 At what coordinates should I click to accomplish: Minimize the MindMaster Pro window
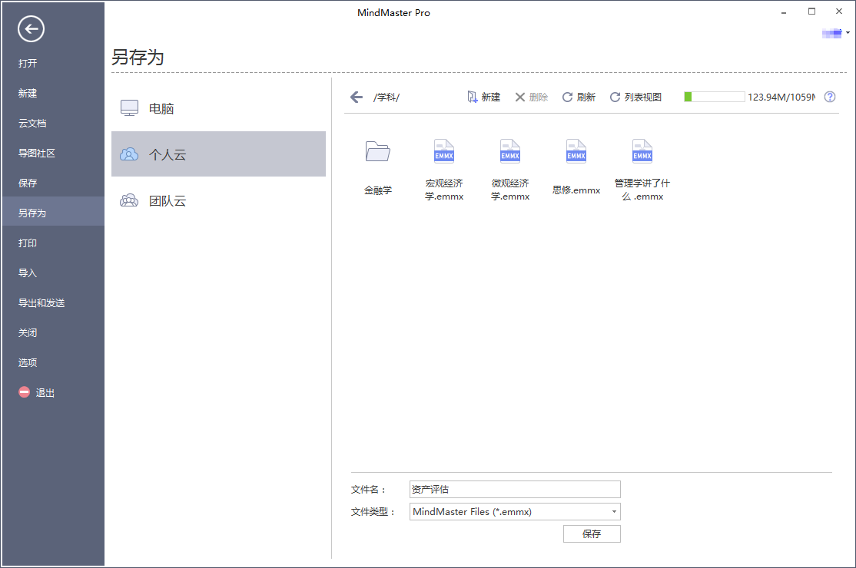tap(784, 12)
